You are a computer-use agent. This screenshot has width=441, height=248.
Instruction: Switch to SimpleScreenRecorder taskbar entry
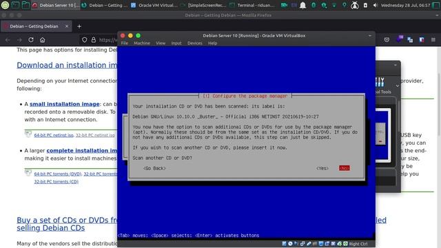[203, 5]
